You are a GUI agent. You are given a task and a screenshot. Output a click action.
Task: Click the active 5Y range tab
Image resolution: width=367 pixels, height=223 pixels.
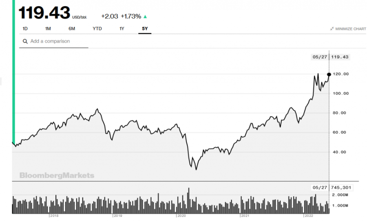[x=145, y=28]
